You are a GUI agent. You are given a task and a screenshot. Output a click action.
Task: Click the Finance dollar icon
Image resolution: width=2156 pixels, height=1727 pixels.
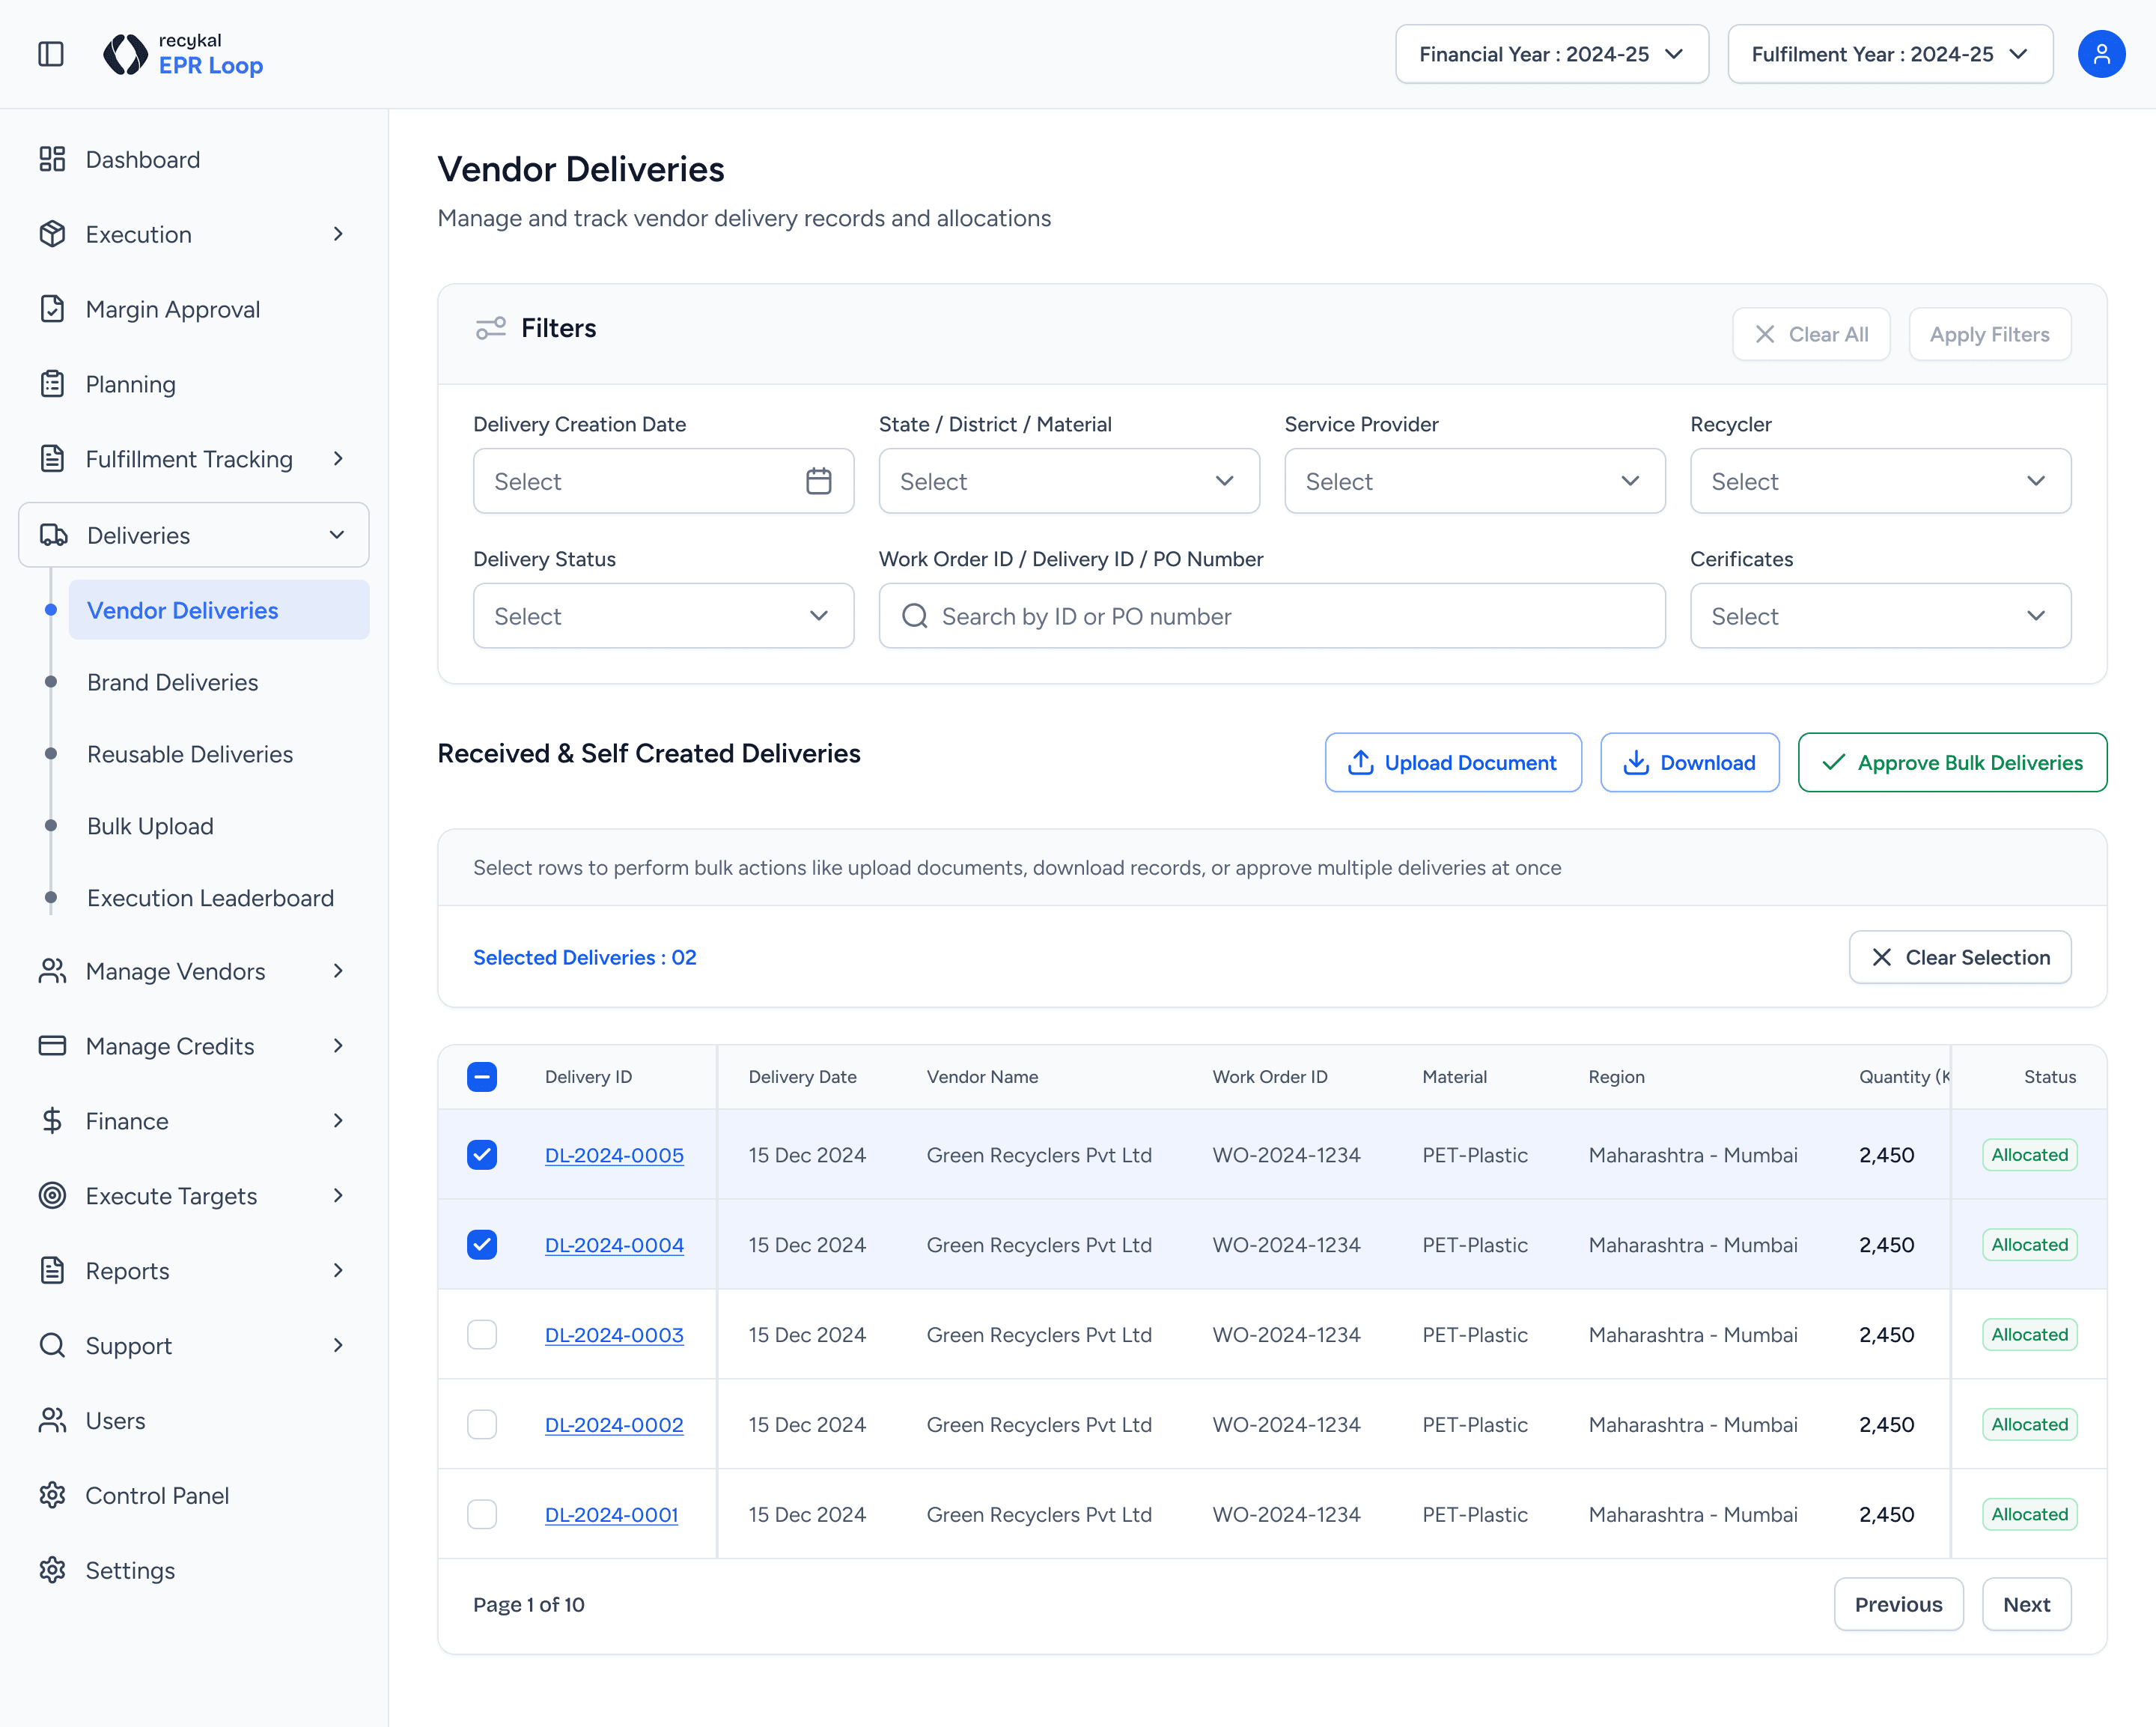coord(52,1120)
